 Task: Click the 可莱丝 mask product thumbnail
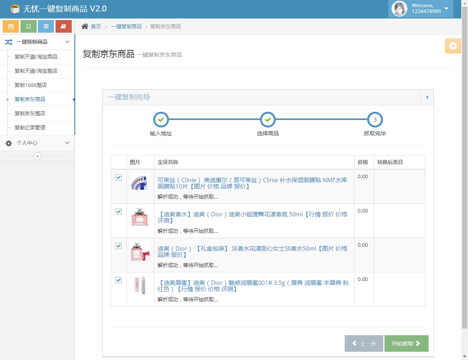140,183
